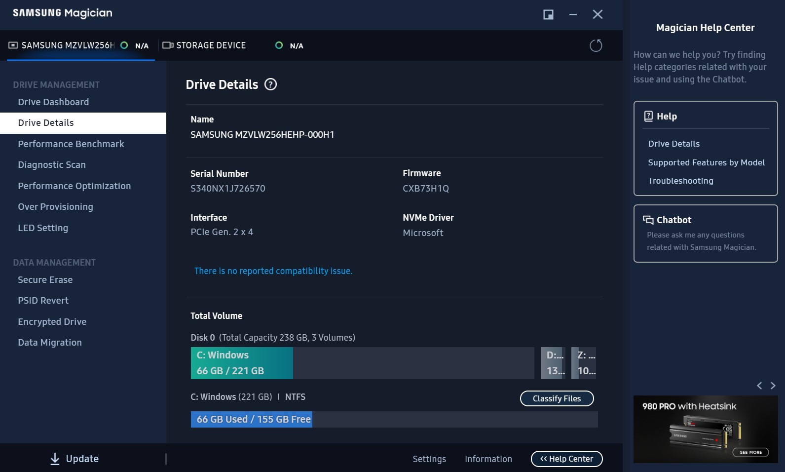Click the refresh icon in the drive bar
The image size is (785, 472).
(x=596, y=45)
